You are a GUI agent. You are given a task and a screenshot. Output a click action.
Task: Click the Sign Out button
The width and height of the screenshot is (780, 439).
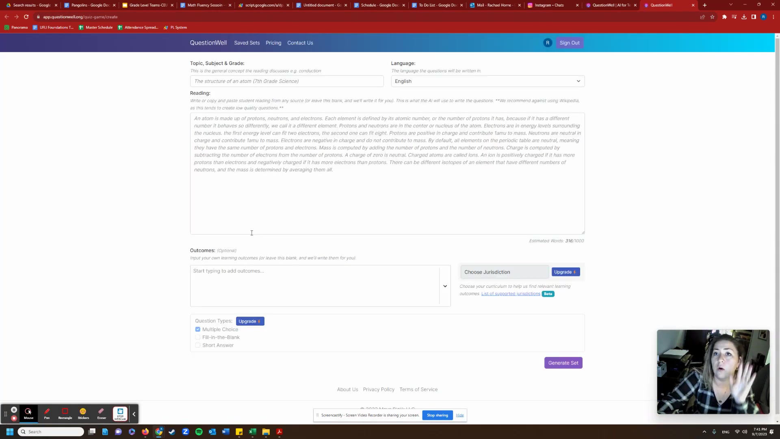tap(570, 43)
